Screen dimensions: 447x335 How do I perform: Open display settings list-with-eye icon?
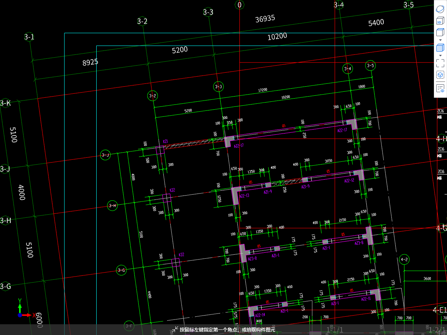pos(440,88)
